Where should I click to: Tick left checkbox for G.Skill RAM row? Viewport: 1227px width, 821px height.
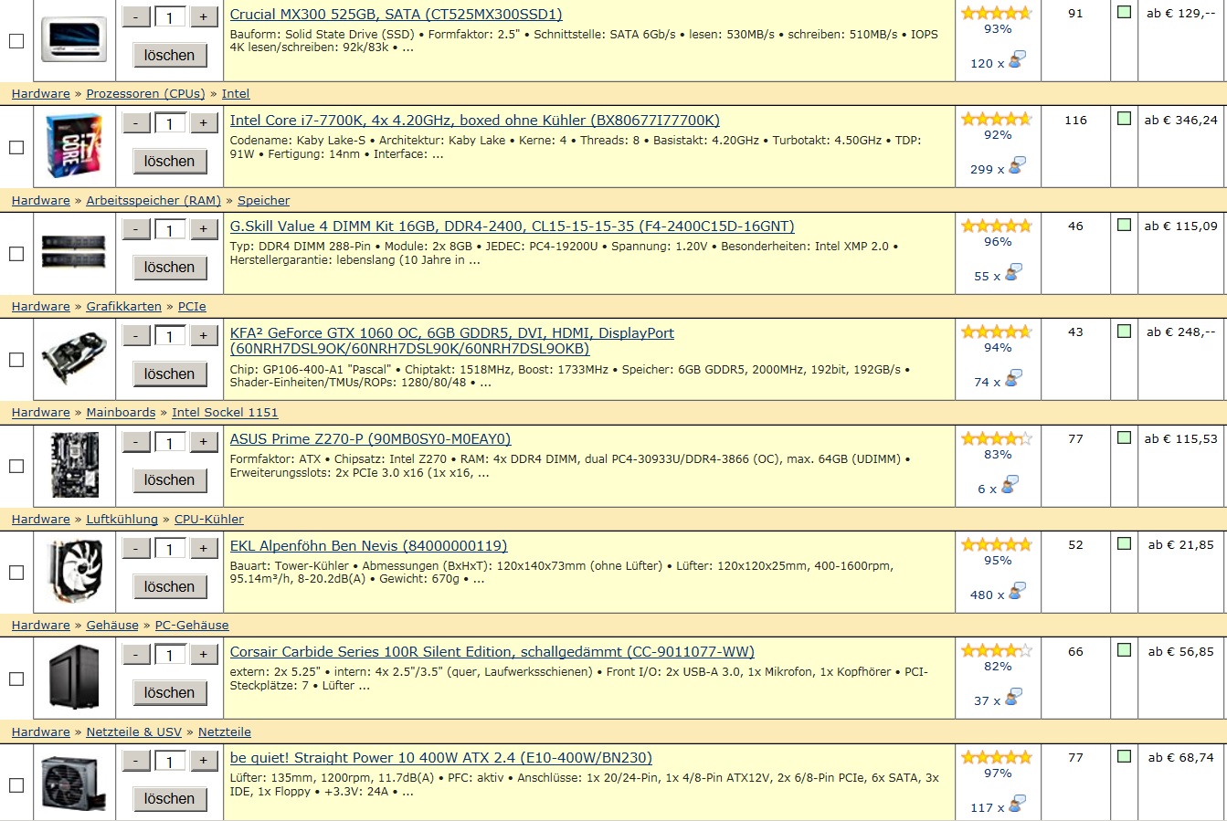16,254
